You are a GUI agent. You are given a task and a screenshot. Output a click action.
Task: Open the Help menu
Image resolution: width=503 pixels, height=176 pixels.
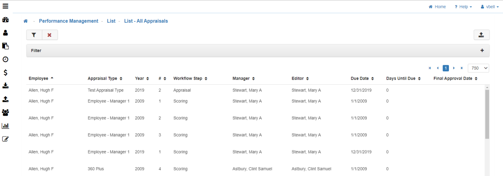(463, 7)
